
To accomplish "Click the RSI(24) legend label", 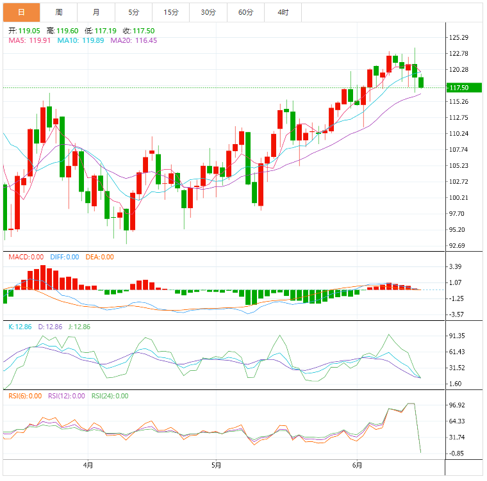I will (110, 396).
